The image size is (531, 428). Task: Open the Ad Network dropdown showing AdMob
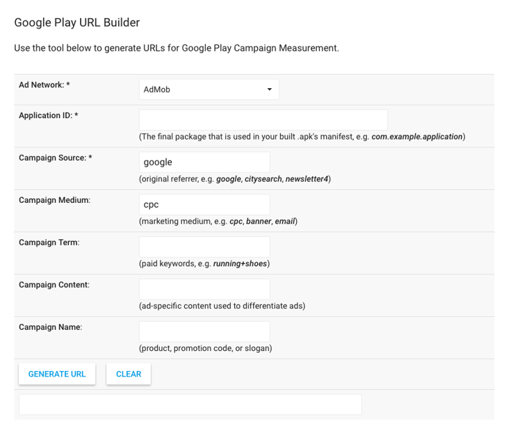coord(209,90)
